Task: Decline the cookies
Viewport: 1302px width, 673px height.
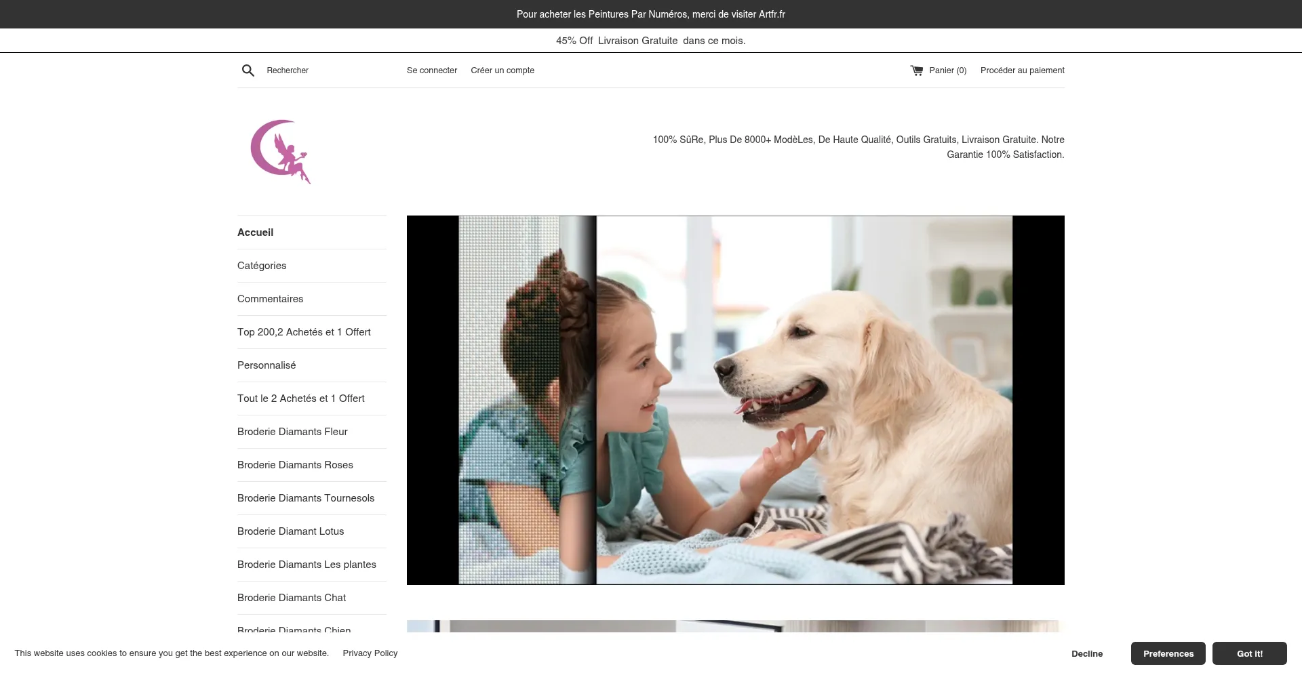Action: coord(1086,653)
